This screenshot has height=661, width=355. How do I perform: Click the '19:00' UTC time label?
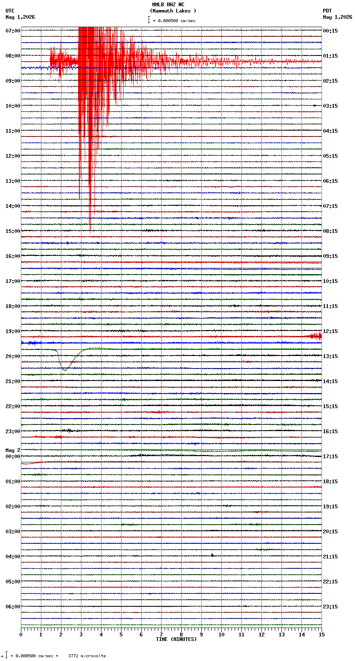(13, 331)
